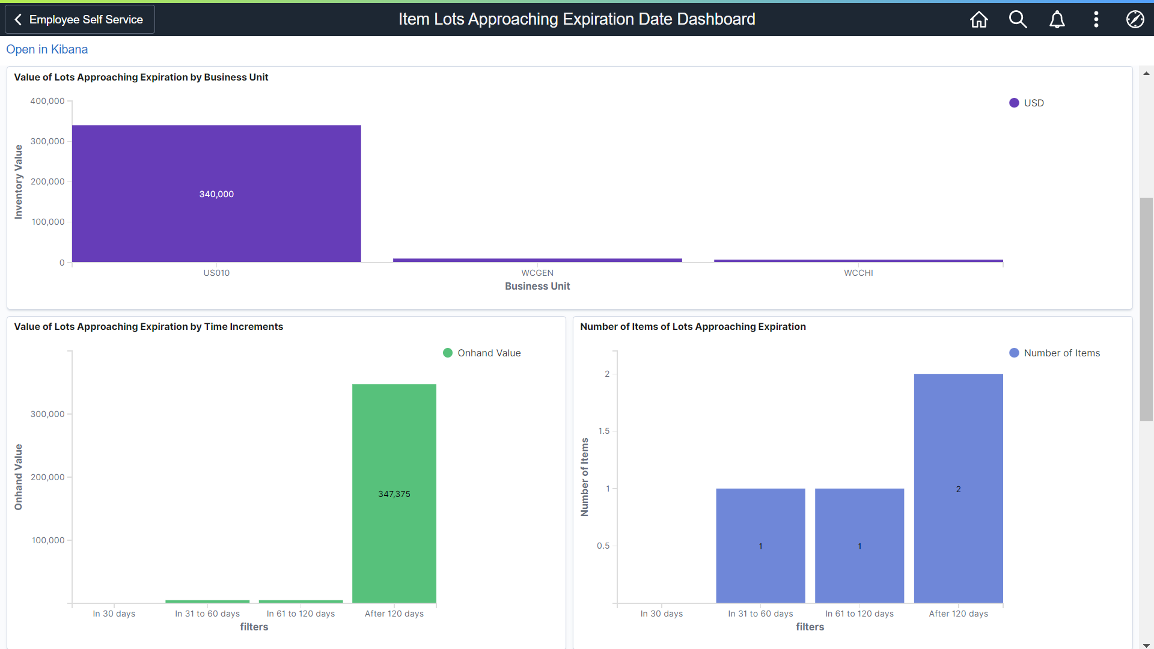Image resolution: width=1154 pixels, height=649 pixels.
Task: Toggle the Onhand Value legend series
Action: click(x=489, y=353)
